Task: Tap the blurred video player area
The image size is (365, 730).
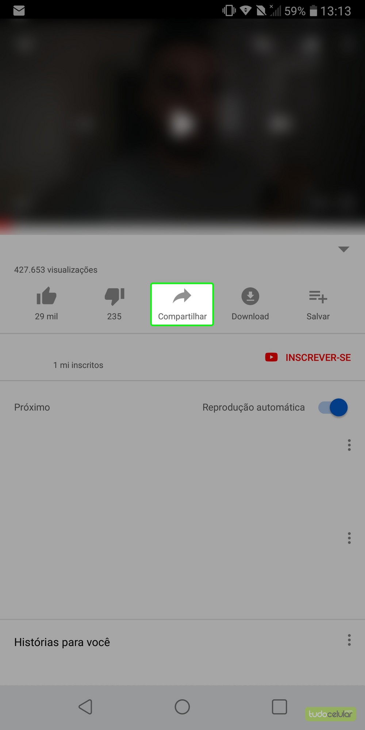Action: click(x=182, y=120)
